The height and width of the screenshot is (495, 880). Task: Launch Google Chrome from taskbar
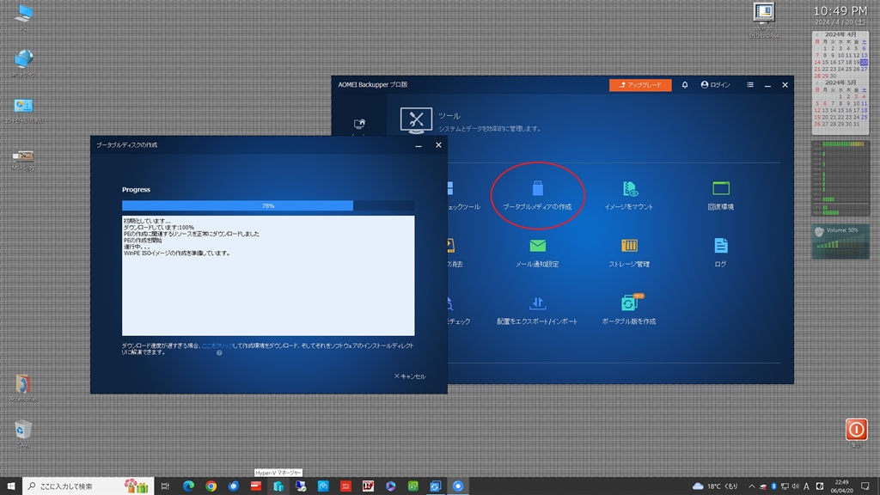pyautogui.click(x=211, y=486)
